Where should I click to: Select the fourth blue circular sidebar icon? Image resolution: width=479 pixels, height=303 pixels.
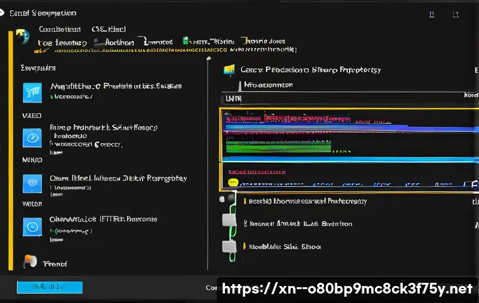click(32, 225)
